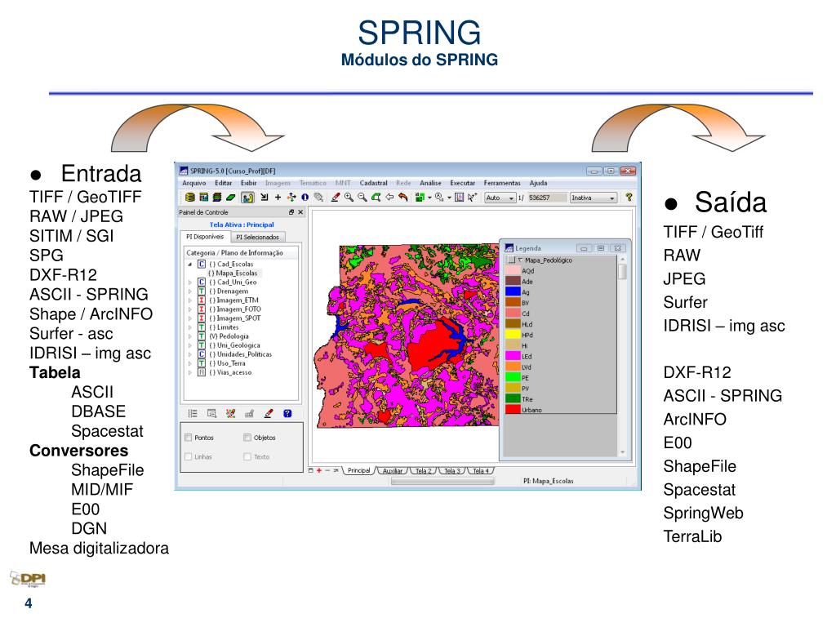Viewport: 836px width, 627px height.
Task: Select Unidades_Politicas in the tree
Action: click(x=241, y=354)
